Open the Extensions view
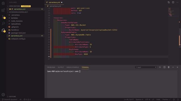 pyautogui.click(x=3, y=10)
